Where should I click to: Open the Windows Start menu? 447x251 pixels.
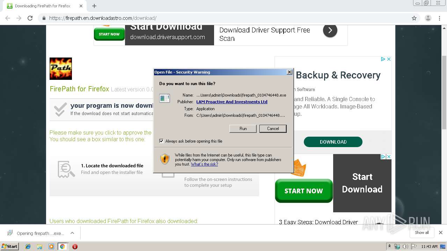coord(9,246)
